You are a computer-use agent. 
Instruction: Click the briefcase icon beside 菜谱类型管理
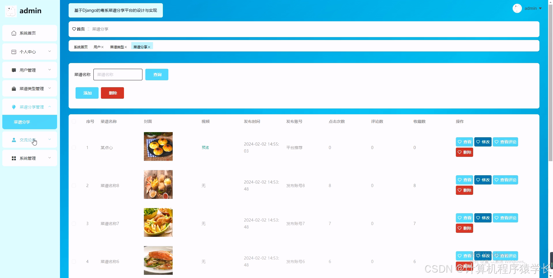click(14, 89)
